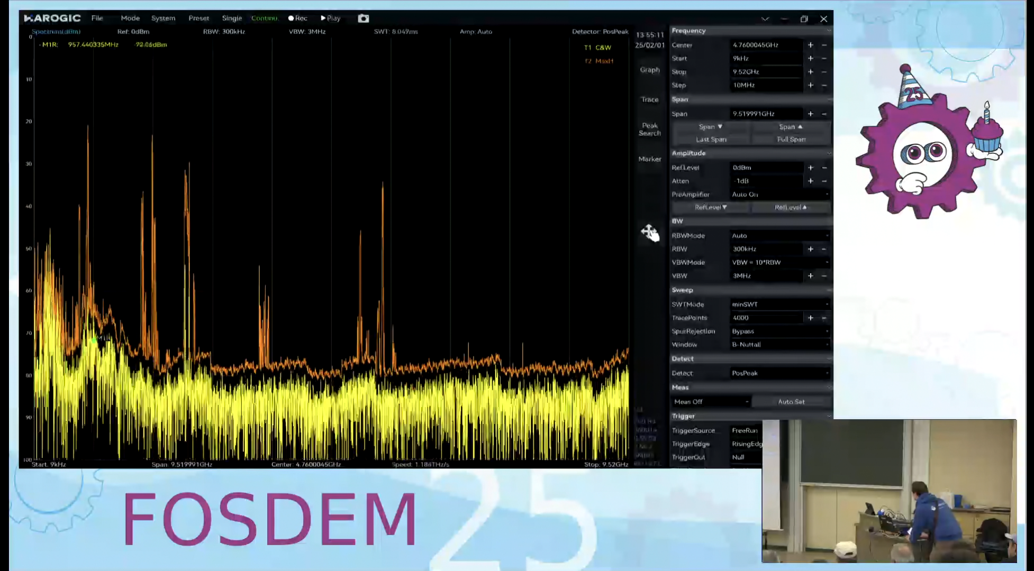This screenshot has width=1034, height=571.
Task: Click the HAROGIC logo
Action: pyautogui.click(x=52, y=18)
